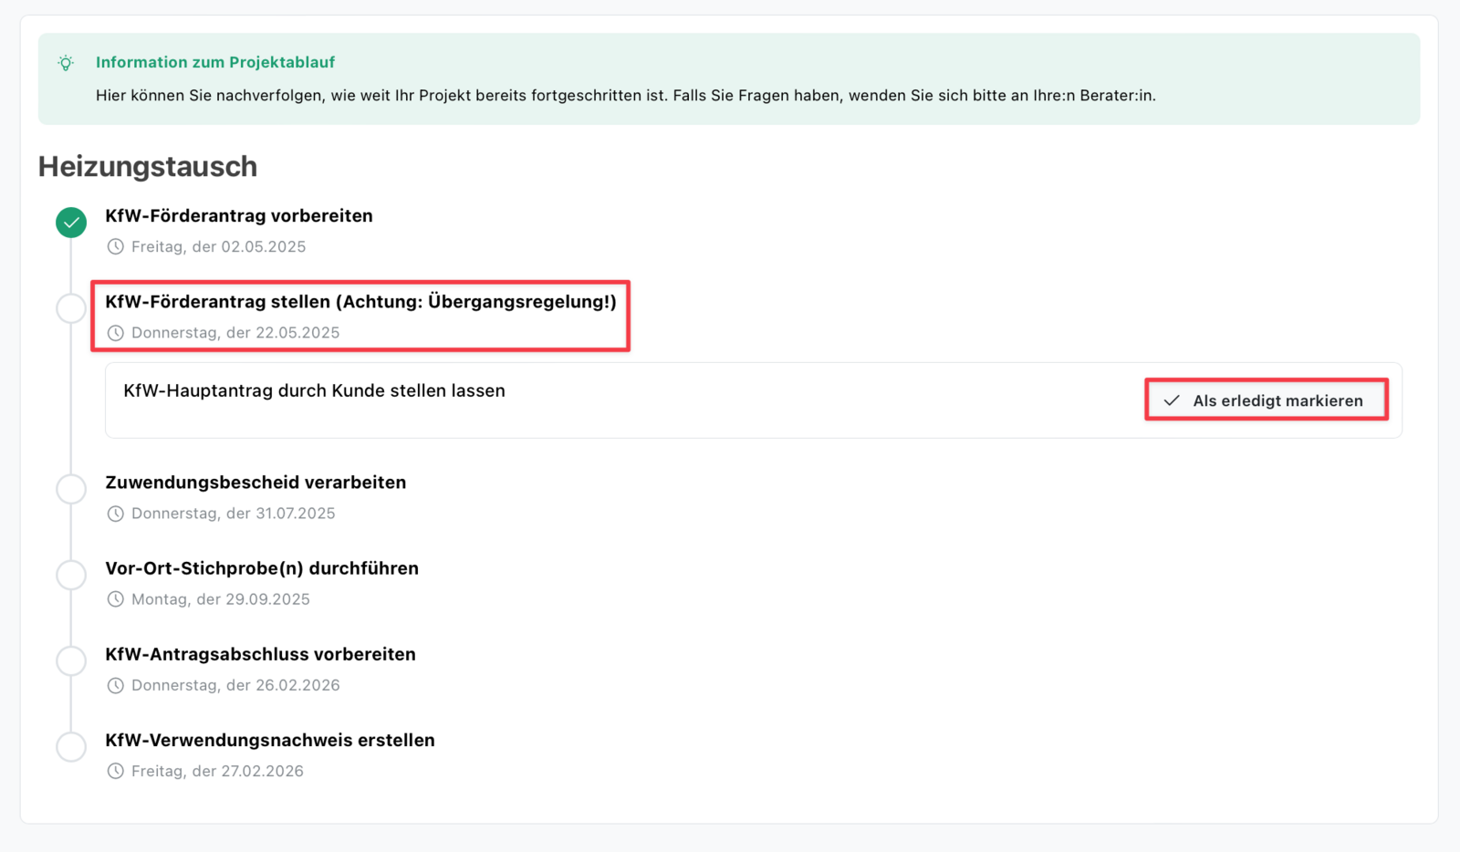Click the step circle for KfW-Förderantrag stellen
The image size is (1460, 852).
71,307
